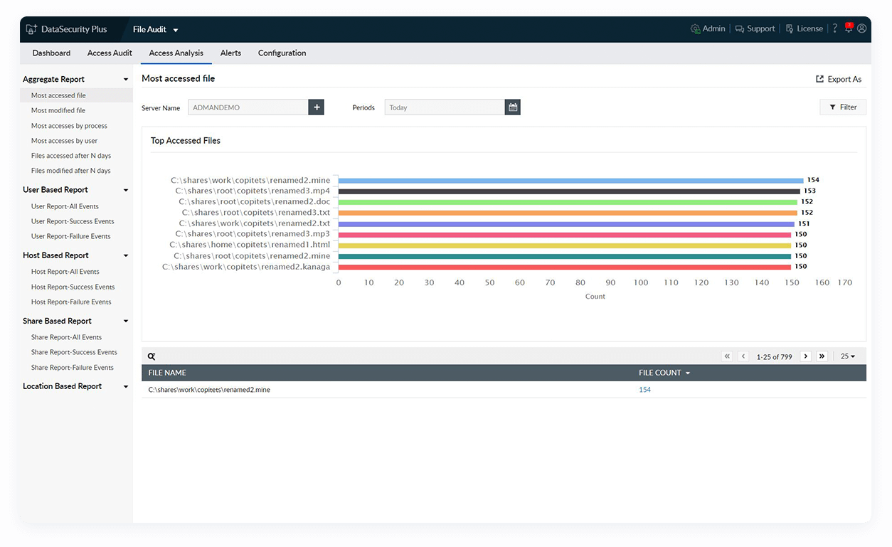Switch to the Dashboard tab
Screen dimensions: 892x547
click(x=51, y=53)
